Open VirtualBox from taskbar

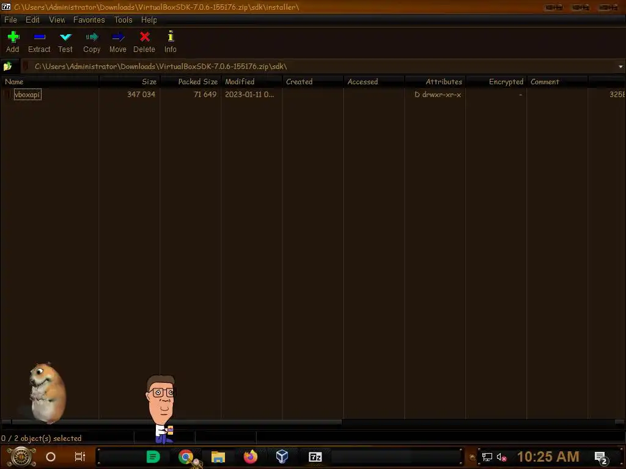coord(282,457)
